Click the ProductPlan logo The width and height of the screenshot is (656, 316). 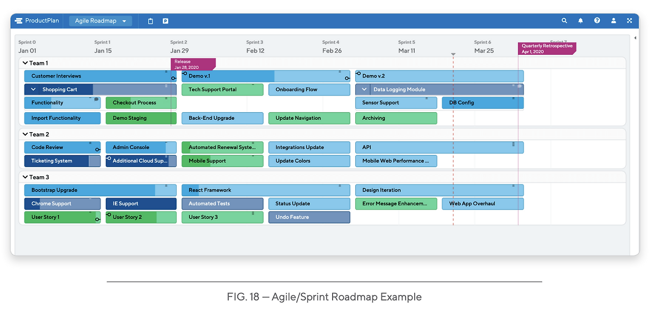(x=37, y=21)
